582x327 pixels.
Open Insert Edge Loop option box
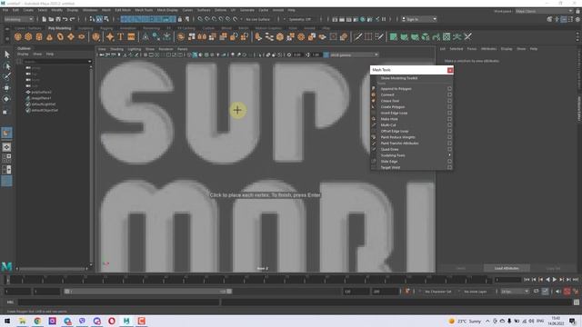click(449, 113)
